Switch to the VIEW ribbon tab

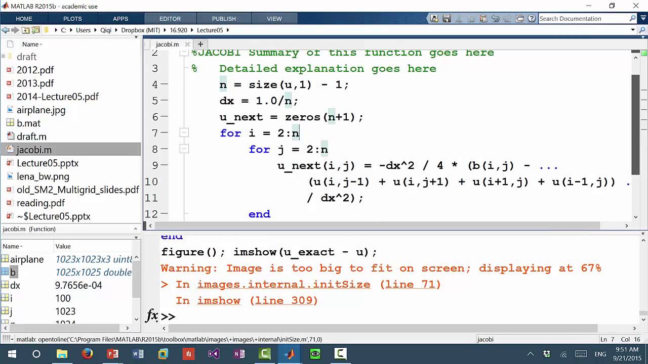[274, 19]
